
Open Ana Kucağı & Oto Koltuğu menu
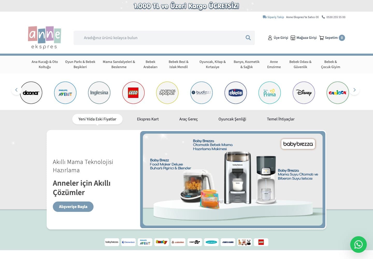tap(45, 64)
